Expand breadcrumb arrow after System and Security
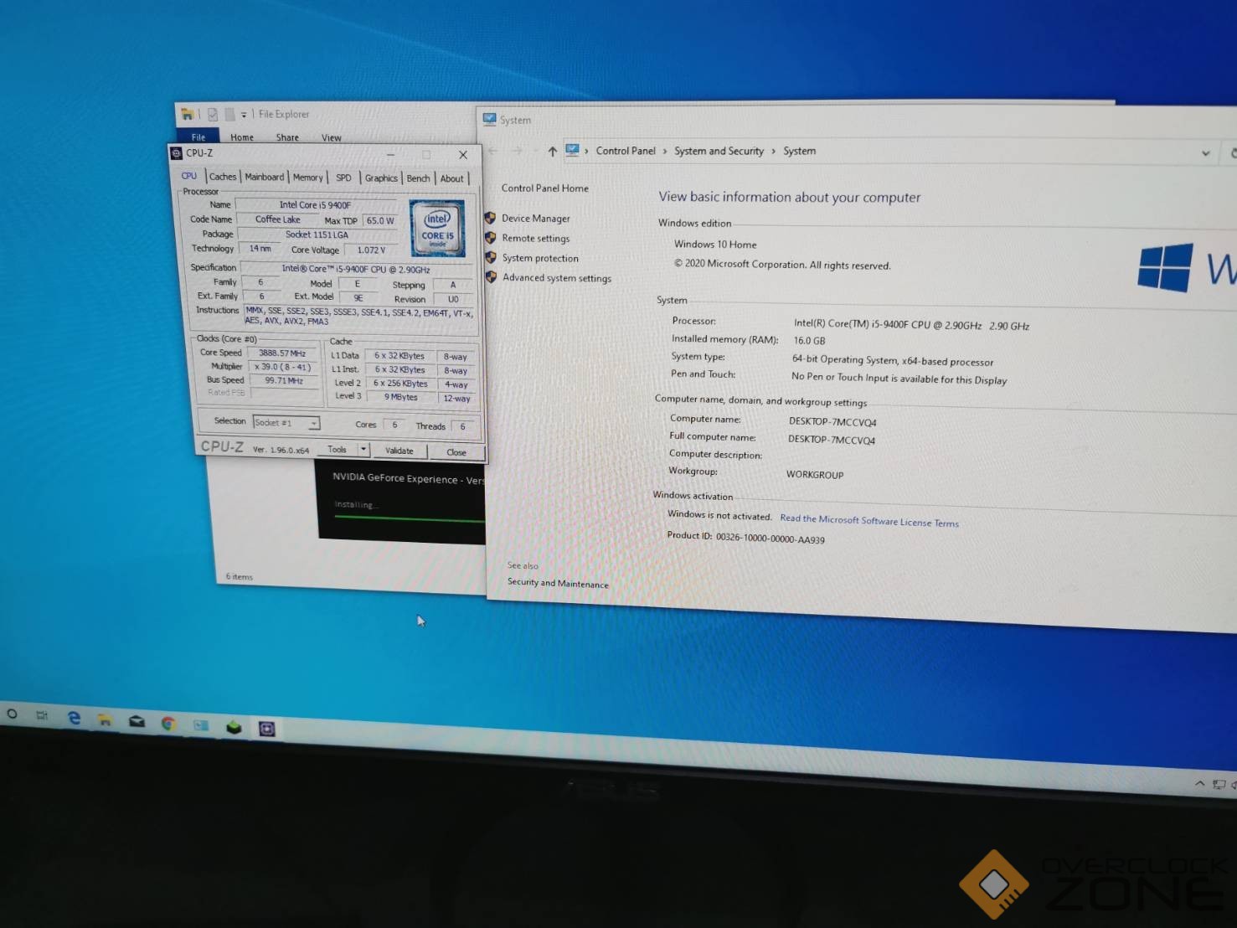 pos(773,152)
